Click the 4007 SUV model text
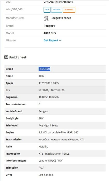Screen dimensions: 109x181 pyautogui.click(x=50, y=33)
